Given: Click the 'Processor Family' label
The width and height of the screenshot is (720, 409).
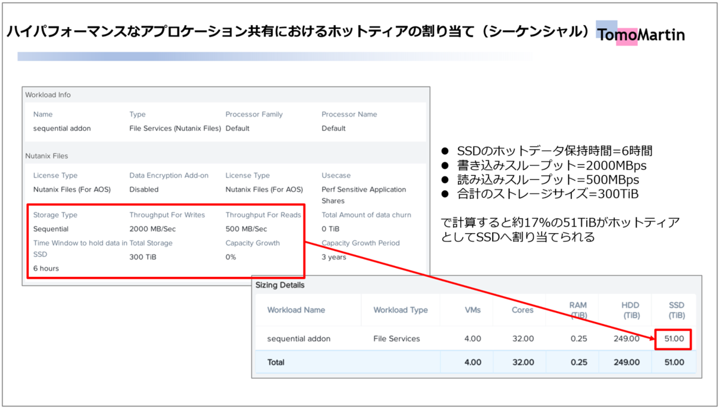Looking at the screenshot, I should pos(254,114).
